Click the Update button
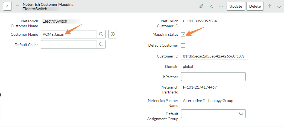284x127 pixels. click(236, 6)
